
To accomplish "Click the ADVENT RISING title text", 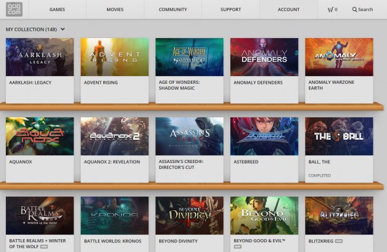I will tap(101, 82).
